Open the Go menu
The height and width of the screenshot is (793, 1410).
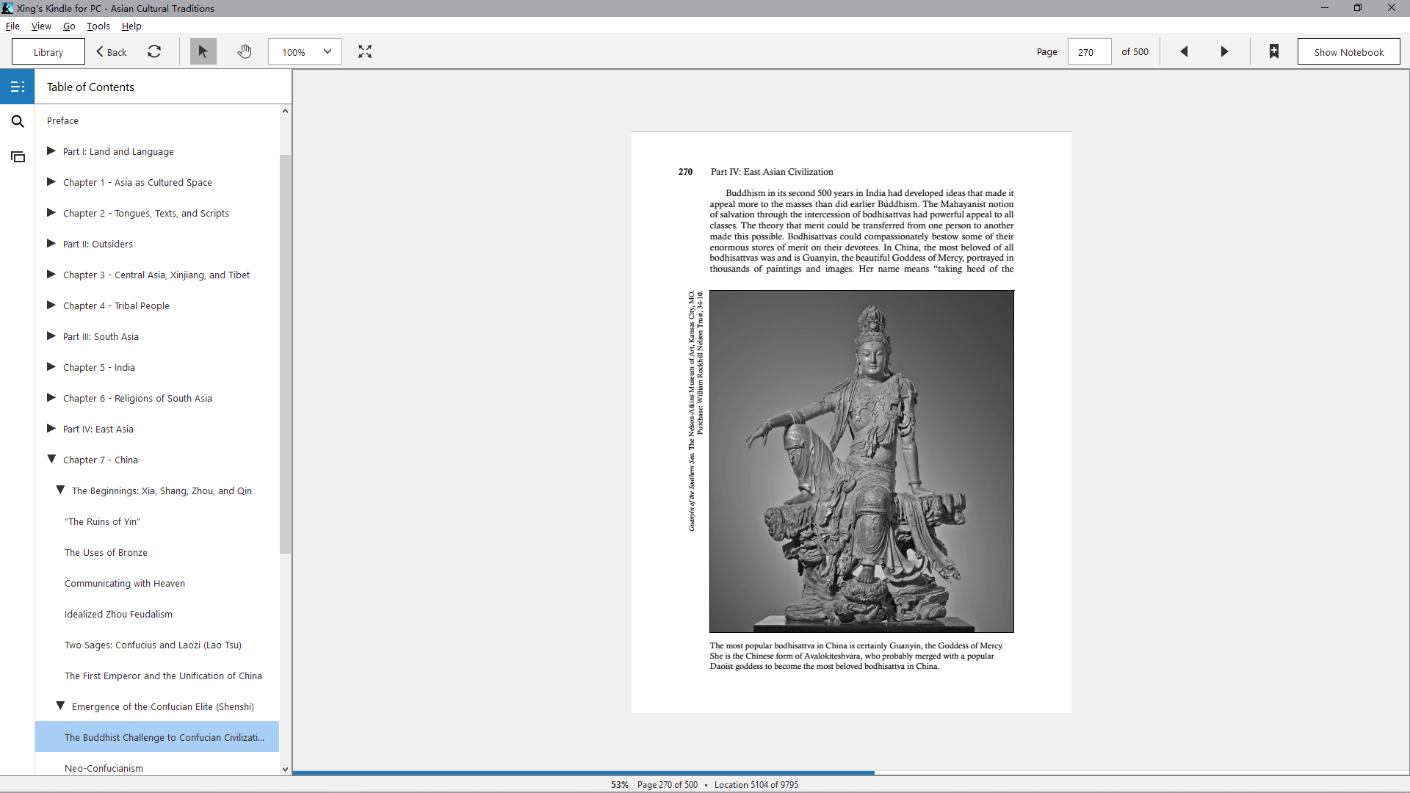[x=69, y=26]
